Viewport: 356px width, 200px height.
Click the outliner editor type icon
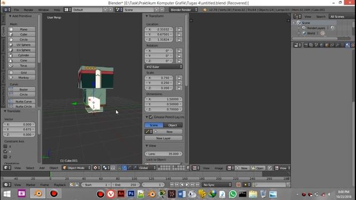click(x=297, y=17)
